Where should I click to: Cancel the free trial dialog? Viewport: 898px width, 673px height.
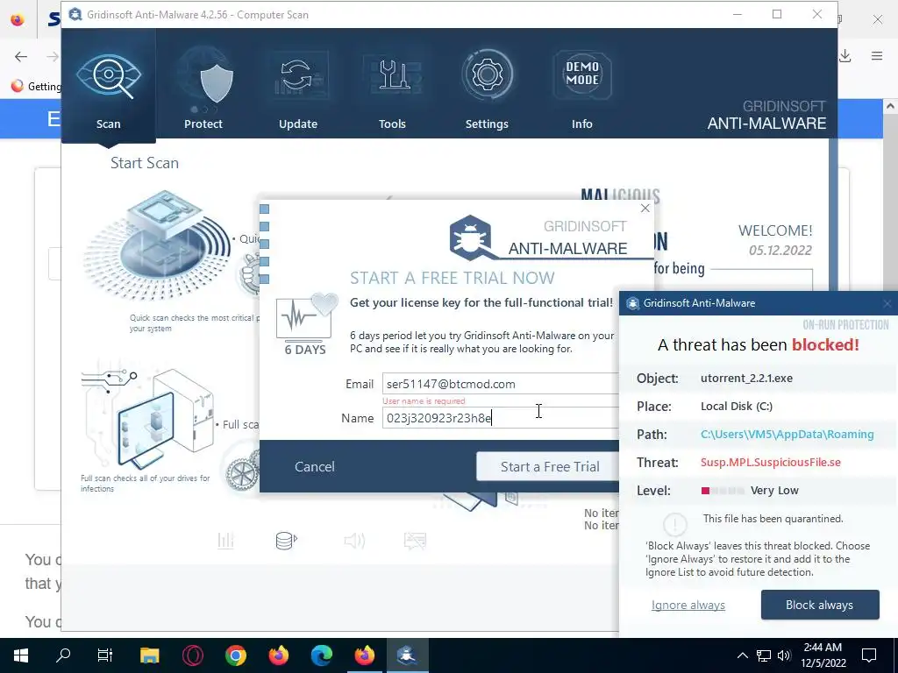coord(315,466)
